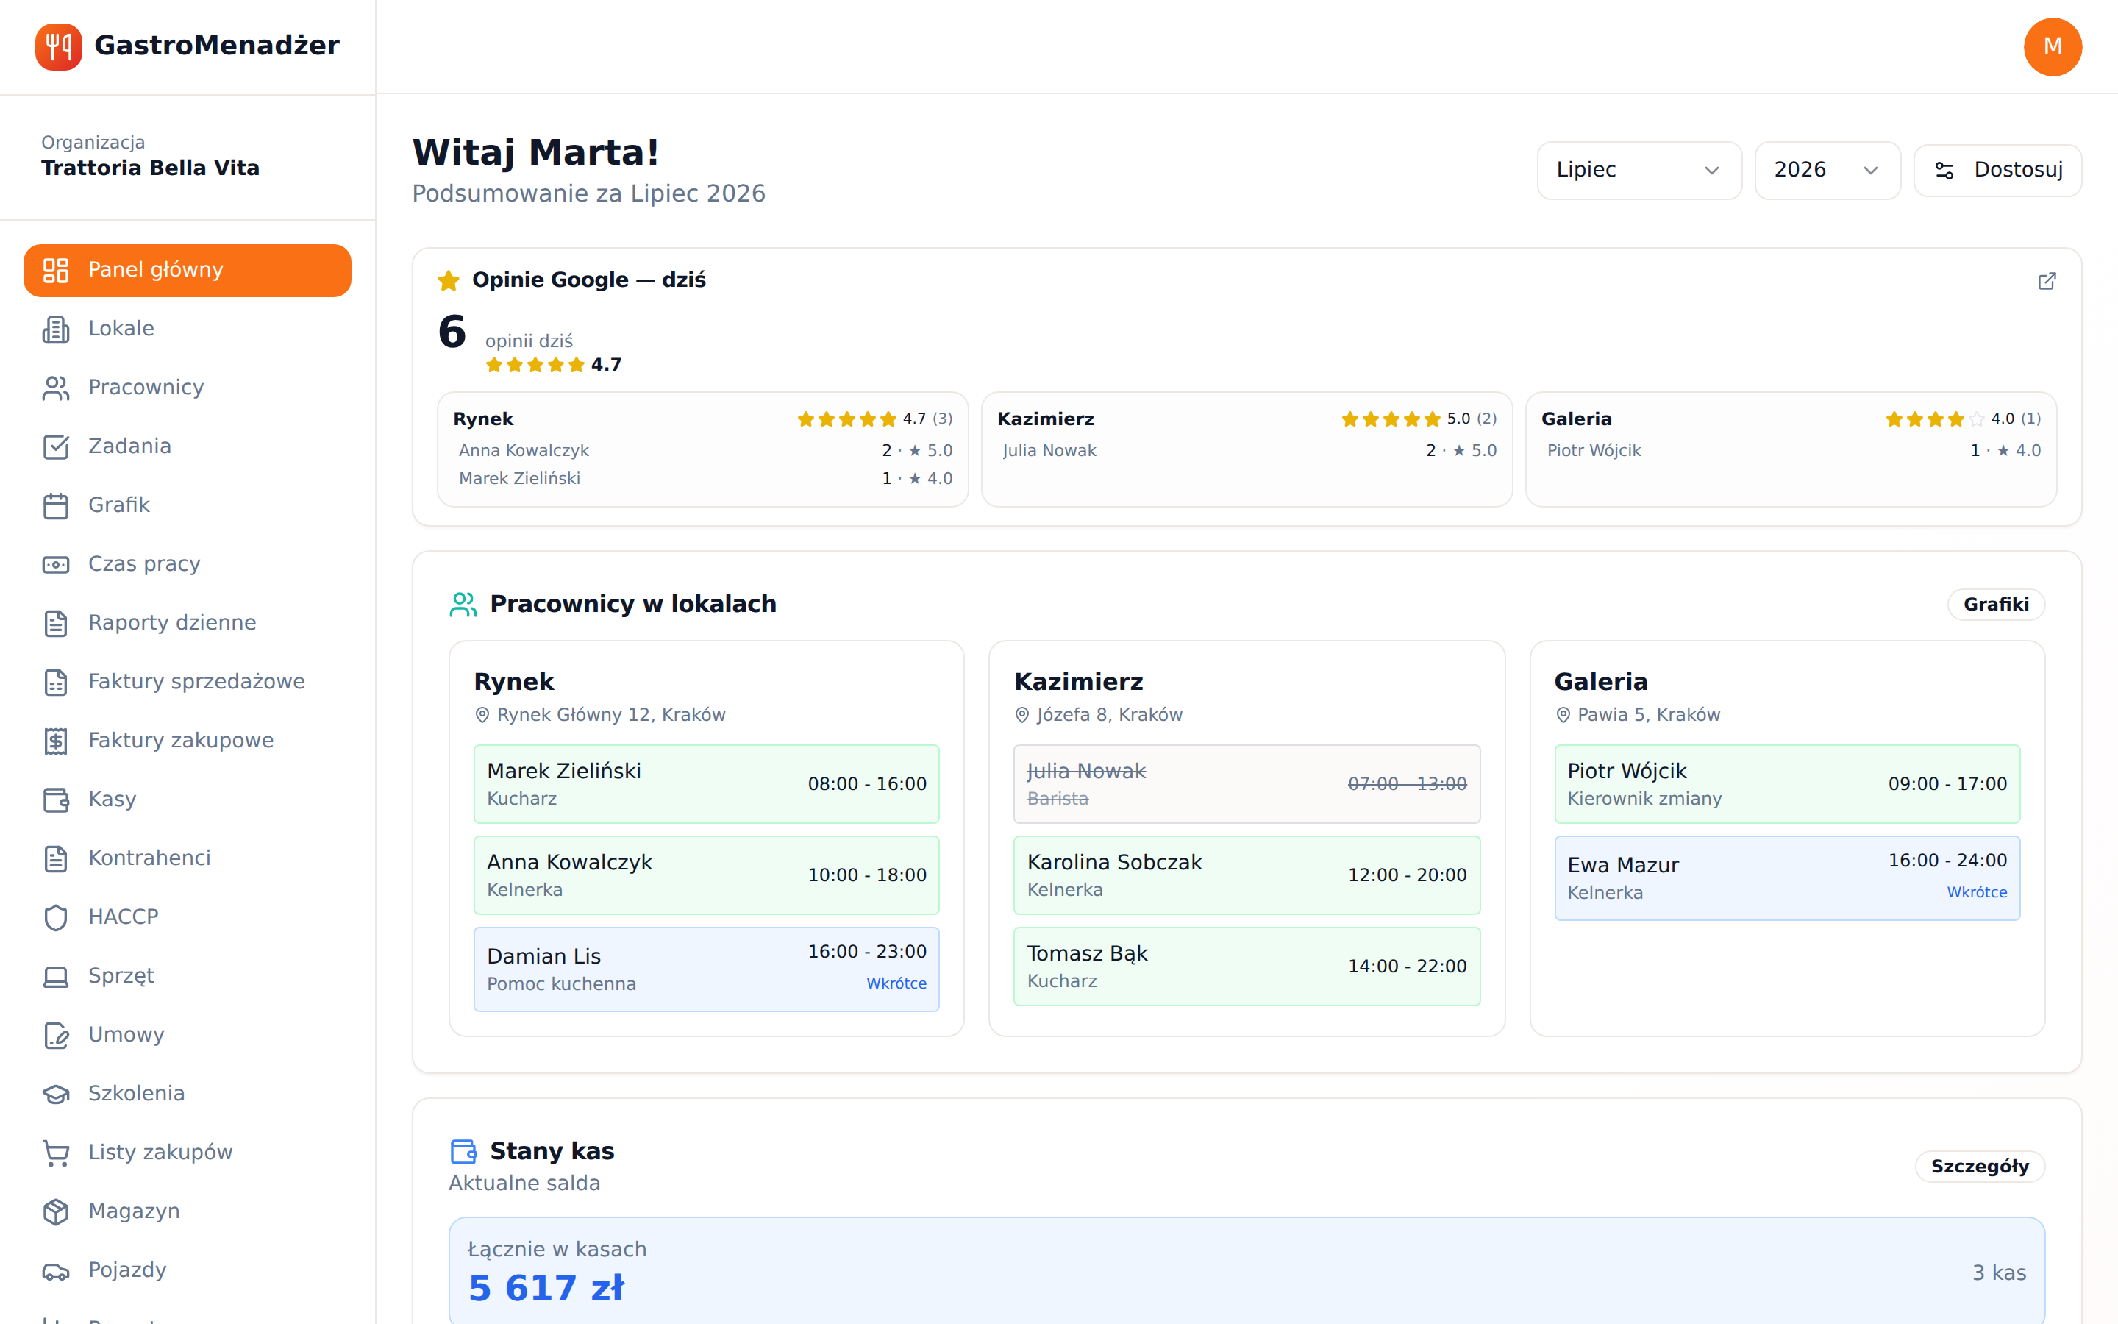Select Tomasz Bąk's 14:00 - 22:00 shift

tap(1247, 966)
